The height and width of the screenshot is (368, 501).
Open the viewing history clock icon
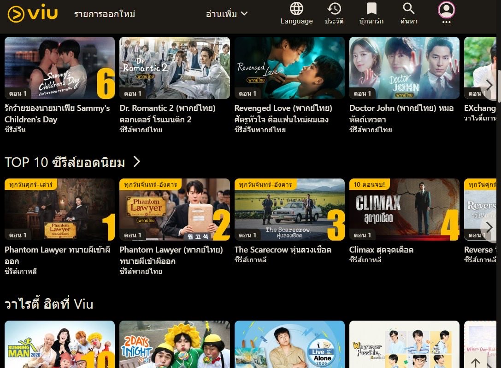coord(334,9)
